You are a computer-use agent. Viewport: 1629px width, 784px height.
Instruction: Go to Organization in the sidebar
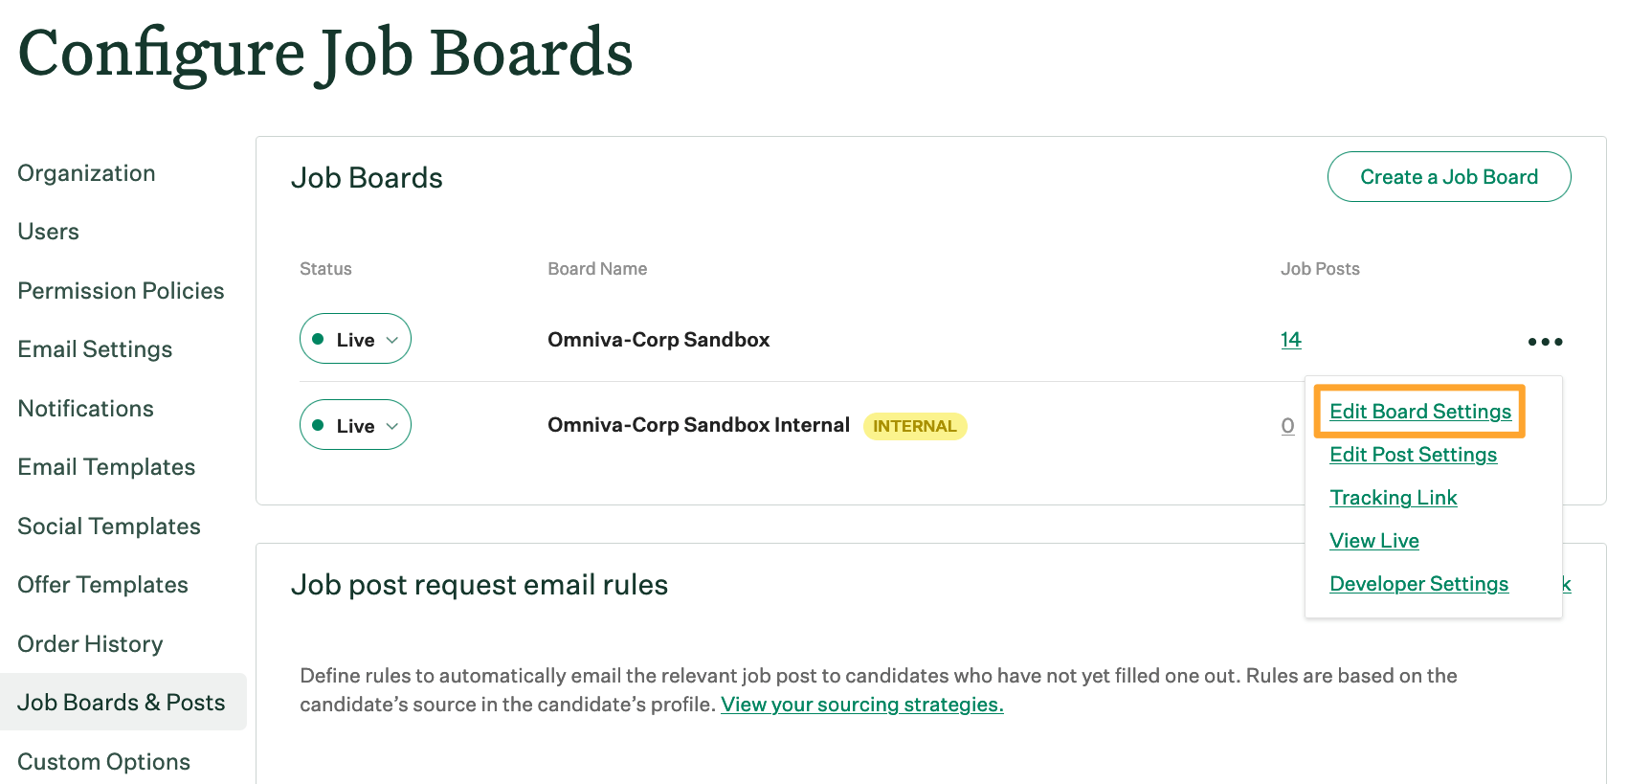click(x=86, y=173)
